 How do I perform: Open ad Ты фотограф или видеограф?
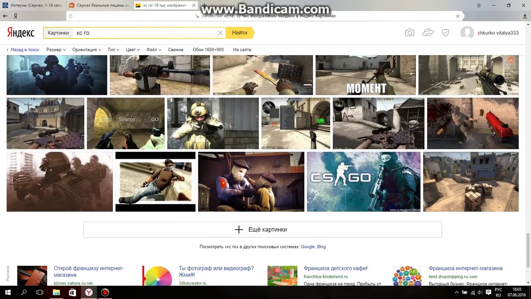pyautogui.click(x=216, y=272)
